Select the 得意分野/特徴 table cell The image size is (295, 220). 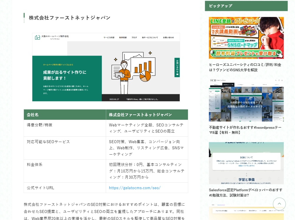click(65, 128)
